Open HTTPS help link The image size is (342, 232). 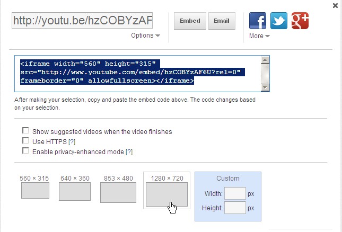coord(72,141)
